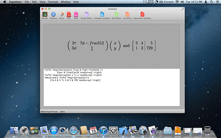This screenshot has height=138, width=221.
Task: Open Notification Center icon
Action: pos(217,2)
